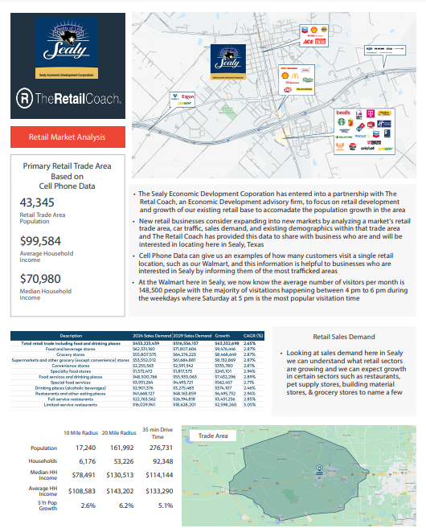
Task: Click the Valero logo left of Exxon
Action: (x=175, y=96)
